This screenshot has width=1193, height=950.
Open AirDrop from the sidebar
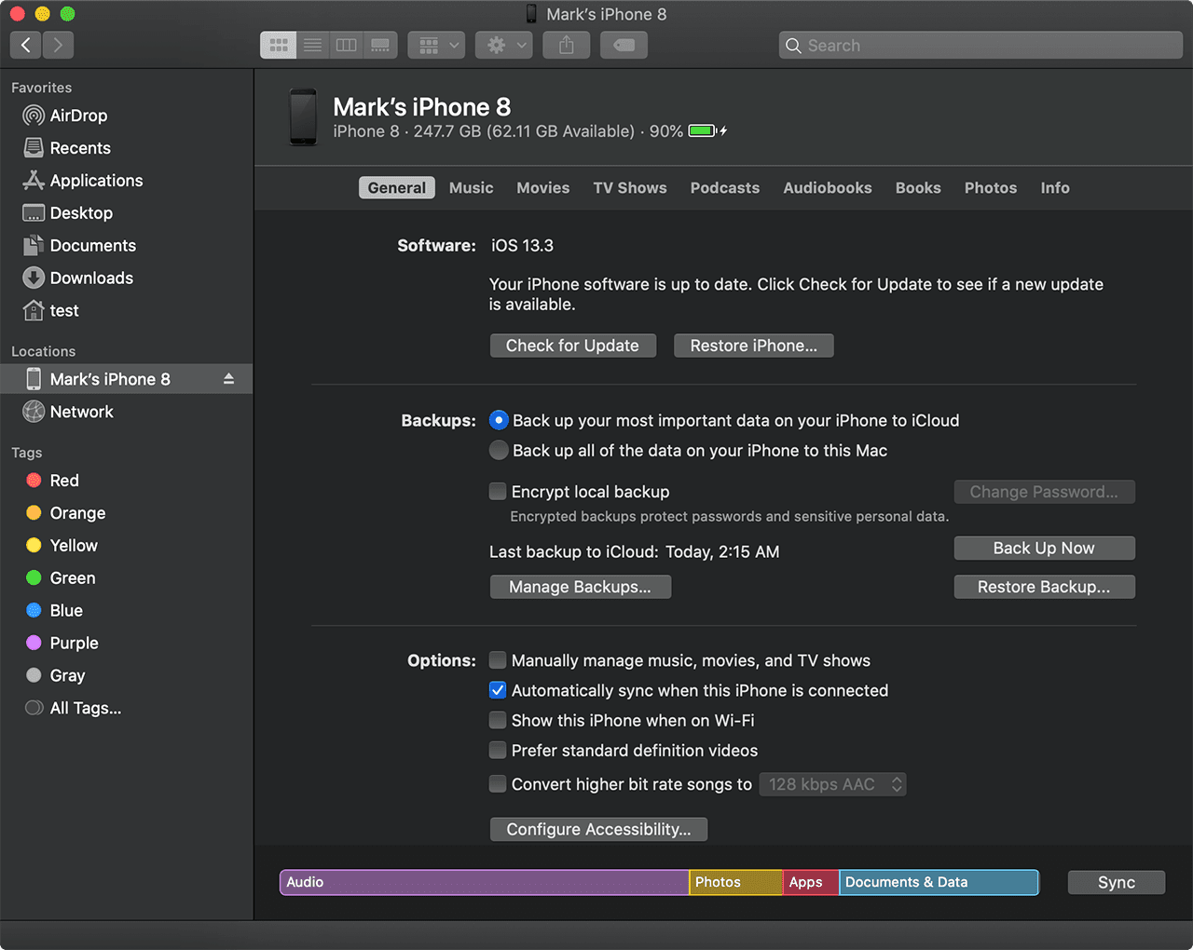78,115
